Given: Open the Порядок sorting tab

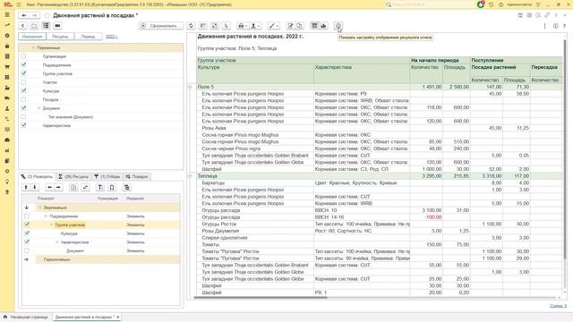Looking at the screenshot, I should (x=137, y=177).
